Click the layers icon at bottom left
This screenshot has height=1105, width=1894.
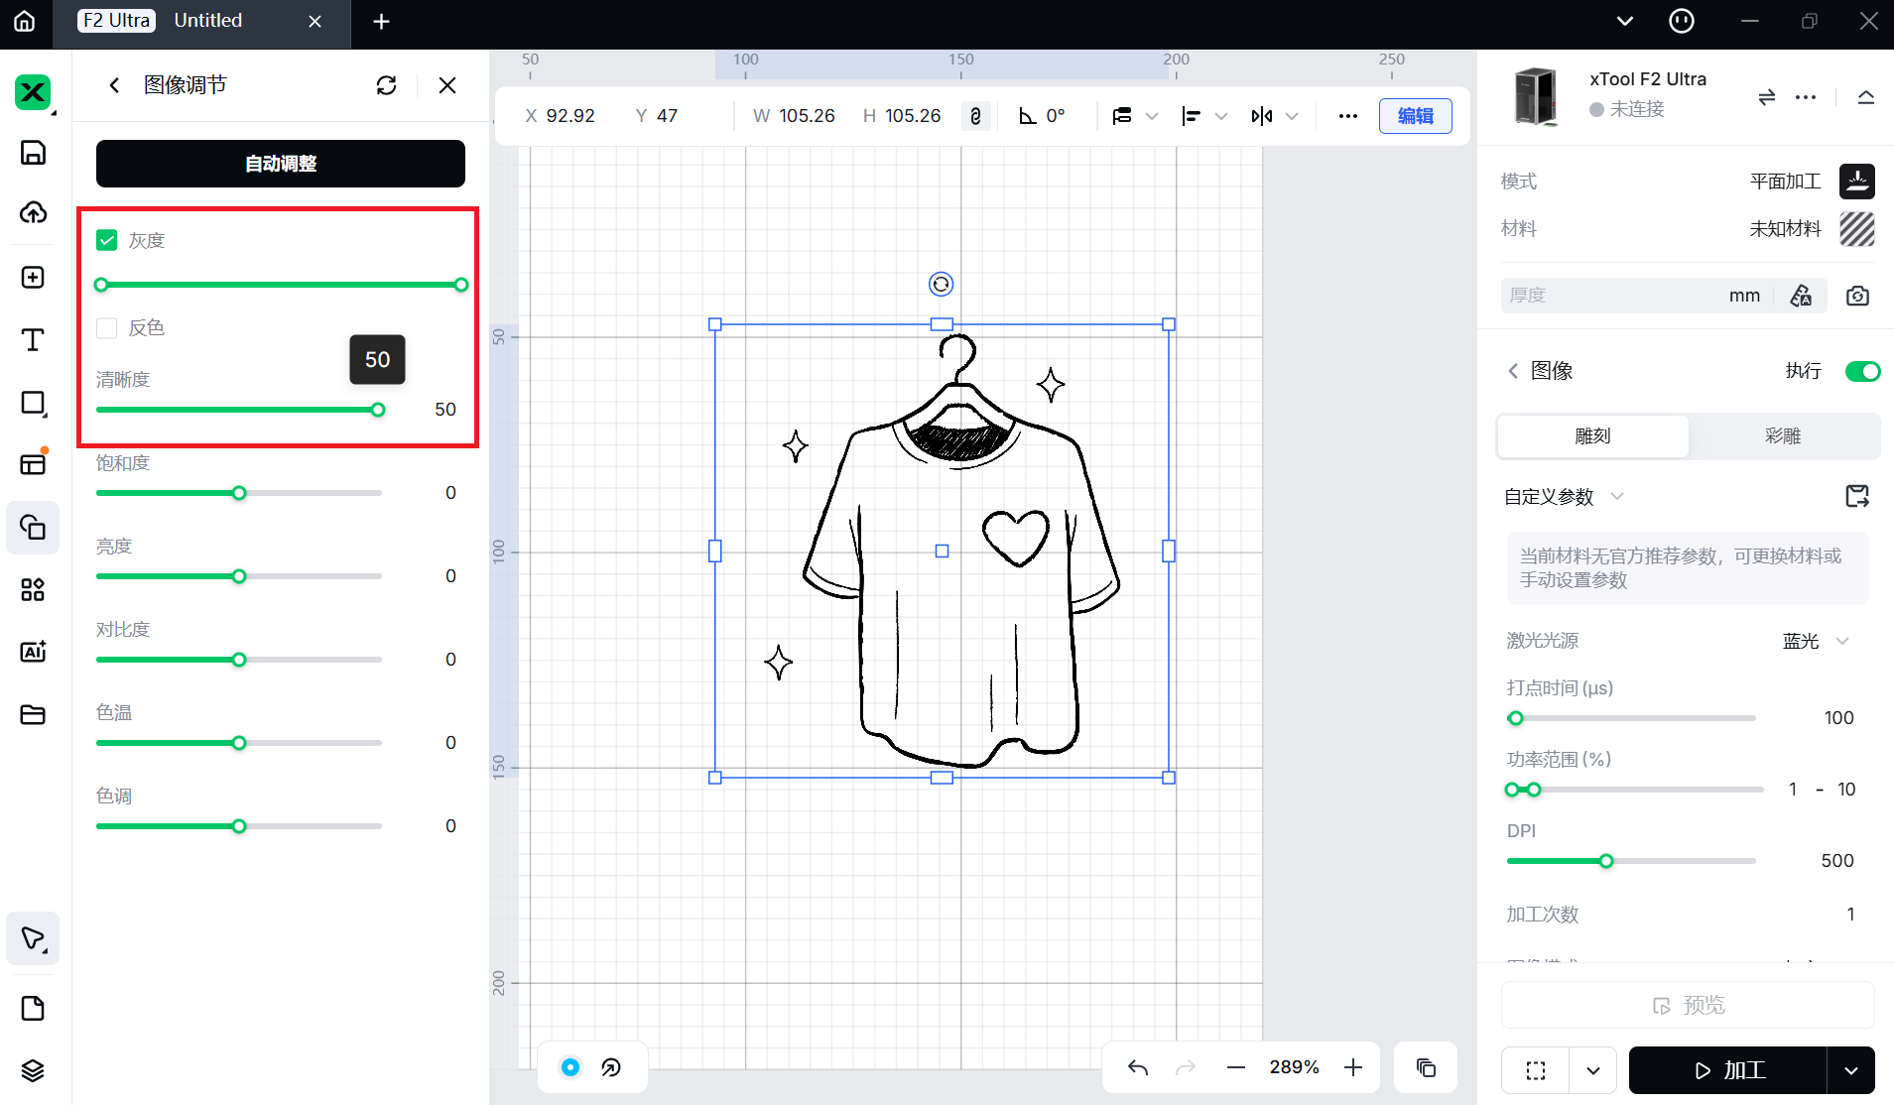33,1070
